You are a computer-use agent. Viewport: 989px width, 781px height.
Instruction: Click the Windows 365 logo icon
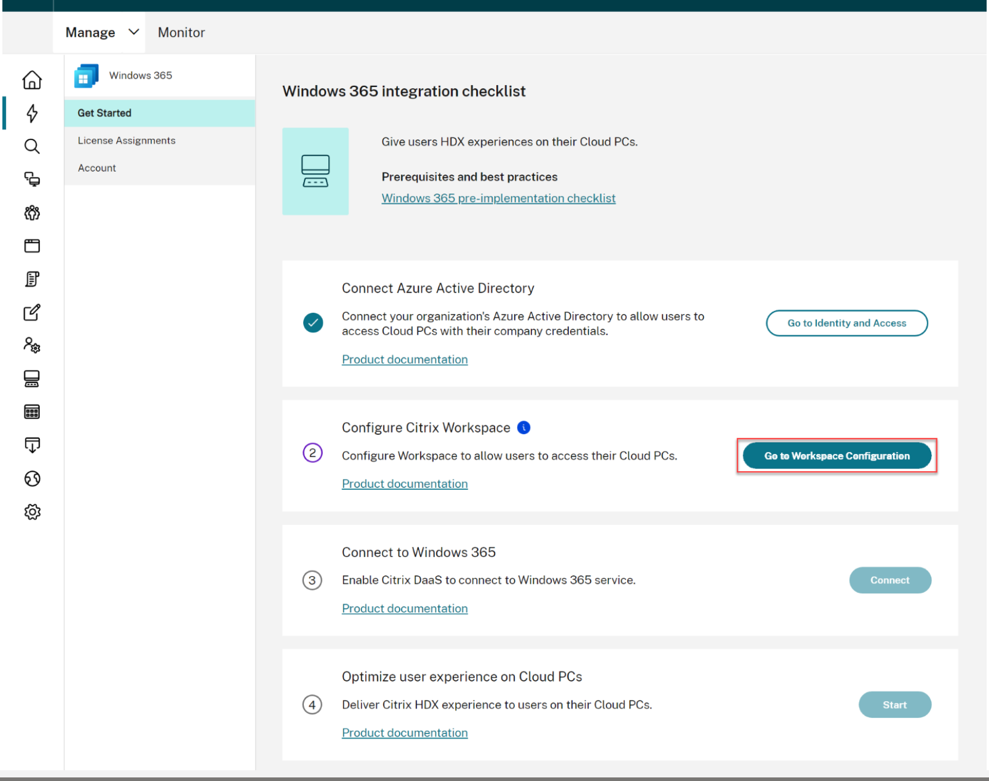point(86,76)
